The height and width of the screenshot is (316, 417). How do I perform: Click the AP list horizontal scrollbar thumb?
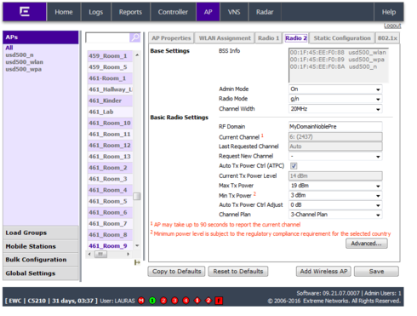pos(100,254)
